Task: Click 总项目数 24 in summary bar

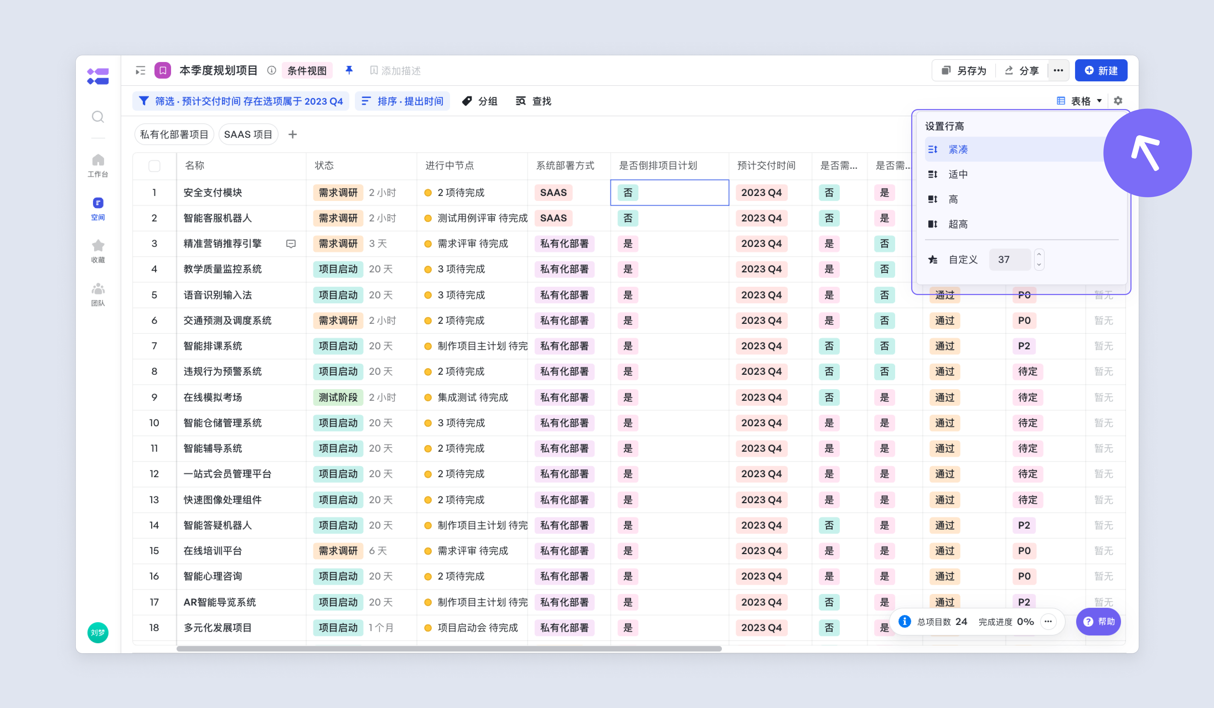Action: (x=942, y=622)
